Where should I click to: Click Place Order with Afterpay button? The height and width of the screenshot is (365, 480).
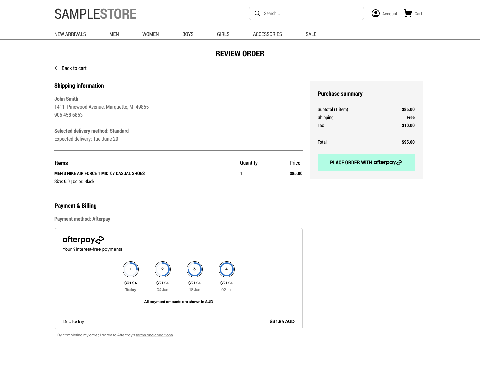[x=366, y=162]
